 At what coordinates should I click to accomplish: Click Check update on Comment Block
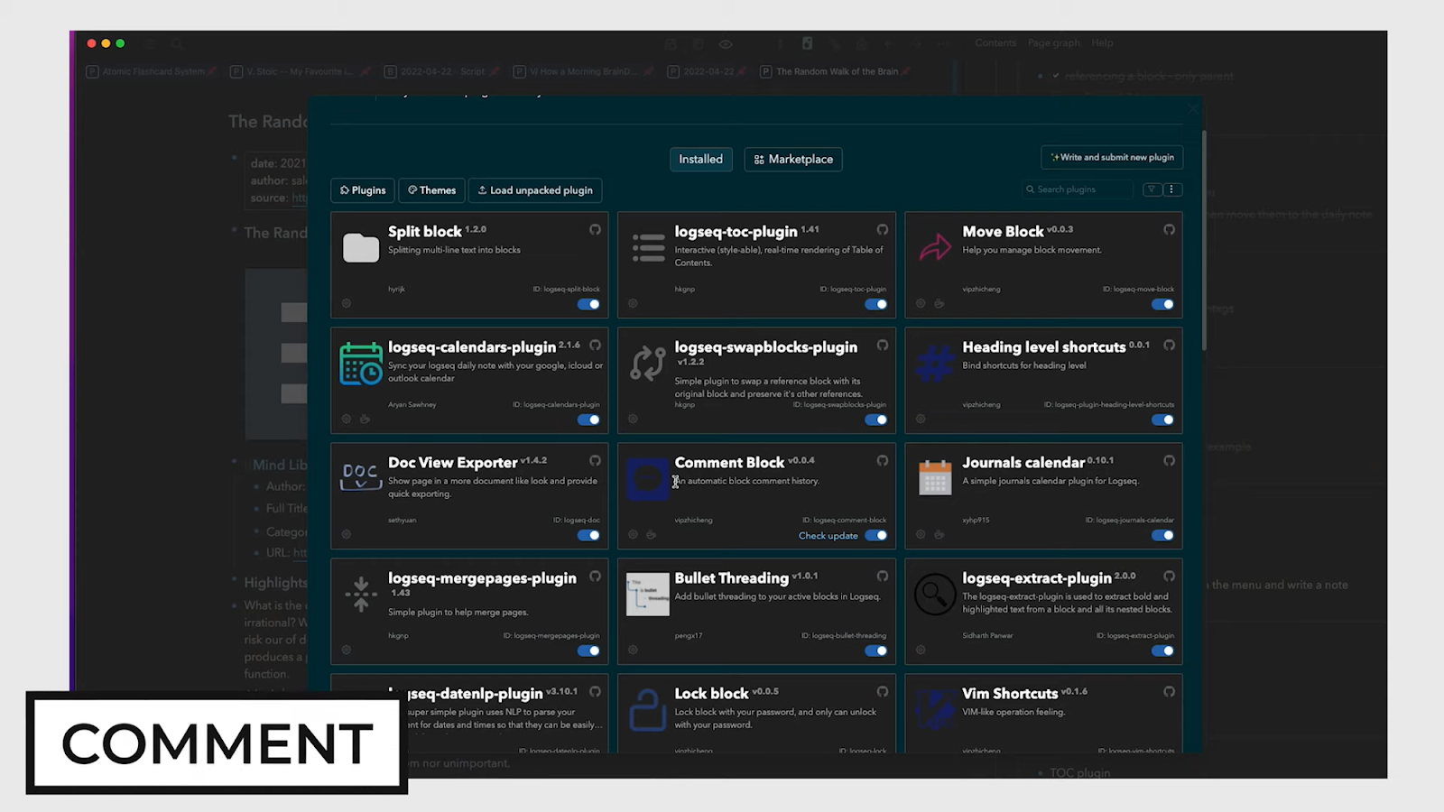(x=828, y=536)
